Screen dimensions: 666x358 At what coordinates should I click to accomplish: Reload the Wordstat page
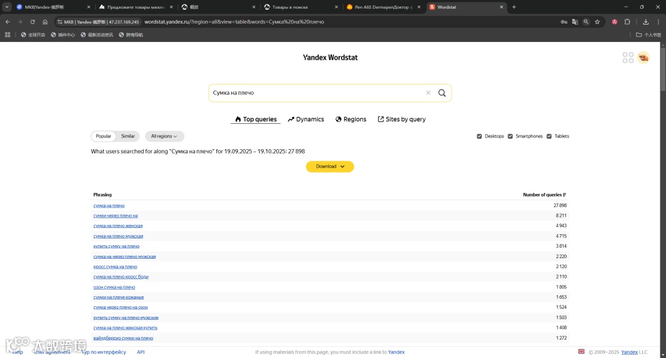[32, 22]
